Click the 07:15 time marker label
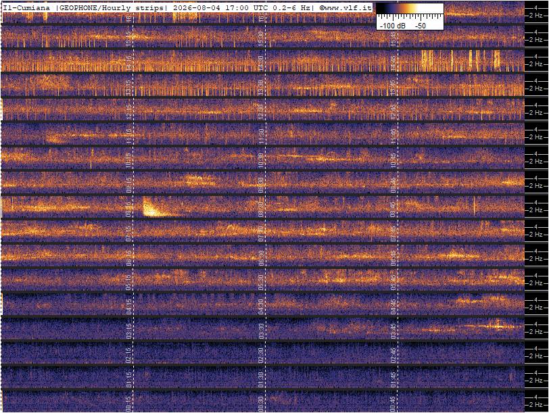 click(129, 233)
